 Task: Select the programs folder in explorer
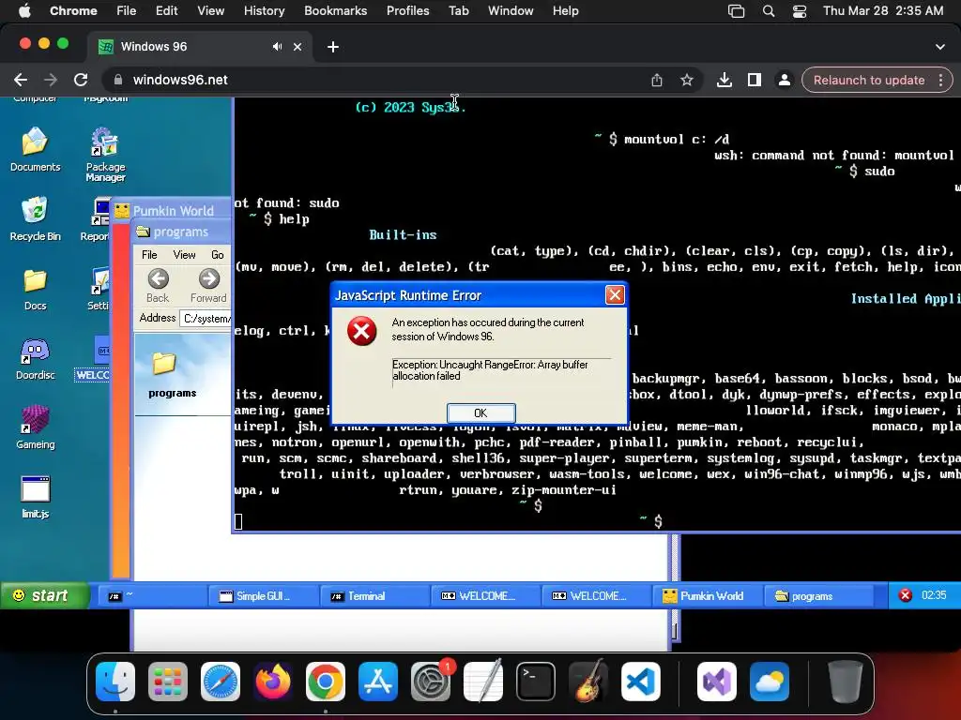[172, 375]
